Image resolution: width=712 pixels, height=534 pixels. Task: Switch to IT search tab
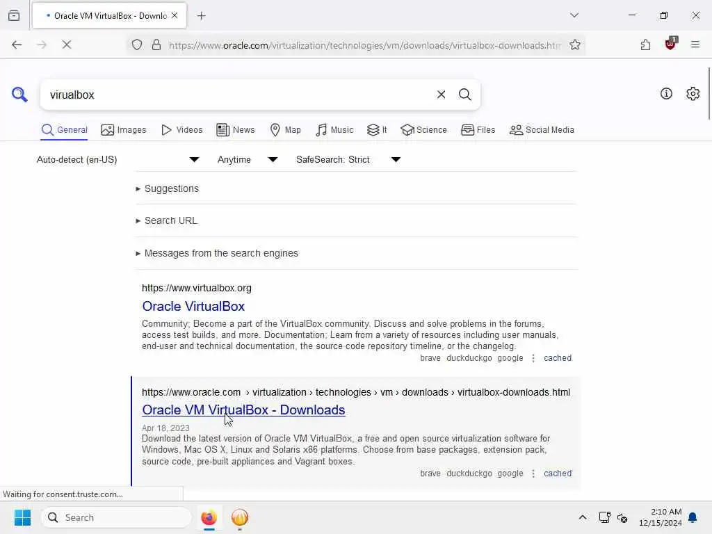[x=377, y=130]
